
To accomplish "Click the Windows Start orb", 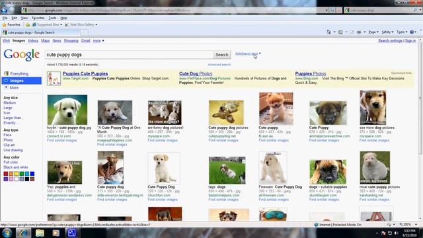I will click(x=7, y=233).
